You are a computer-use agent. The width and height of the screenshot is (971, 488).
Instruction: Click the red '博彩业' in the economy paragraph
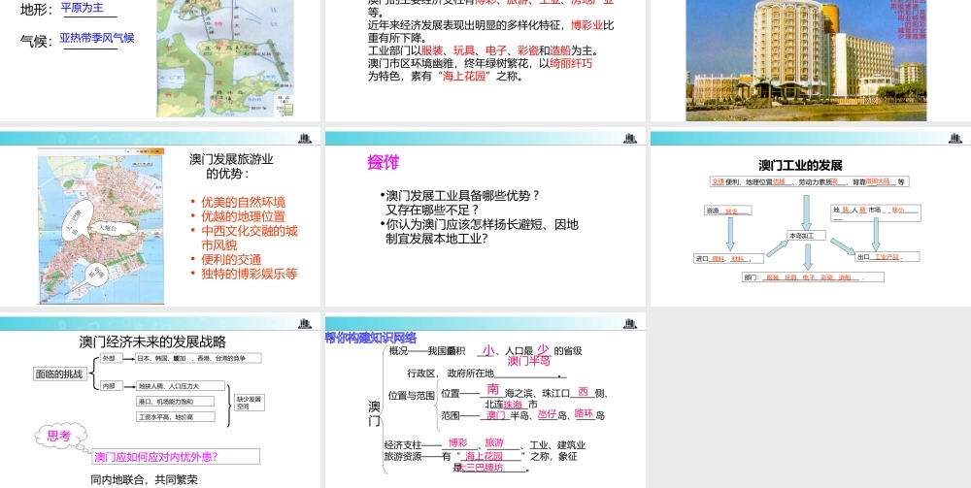[x=586, y=25]
